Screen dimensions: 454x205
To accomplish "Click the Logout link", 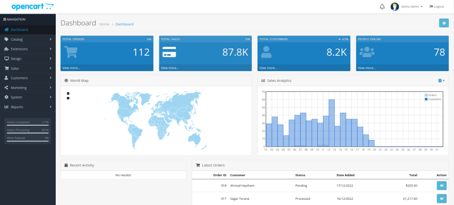I will pyautogui.click(x=436, y=7).
